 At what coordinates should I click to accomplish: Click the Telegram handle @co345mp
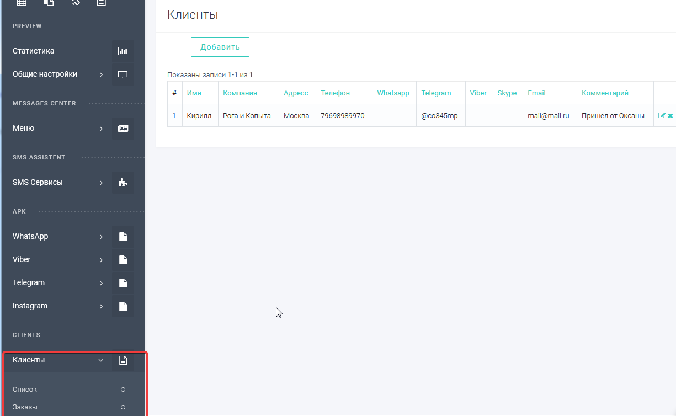point(439,116)
